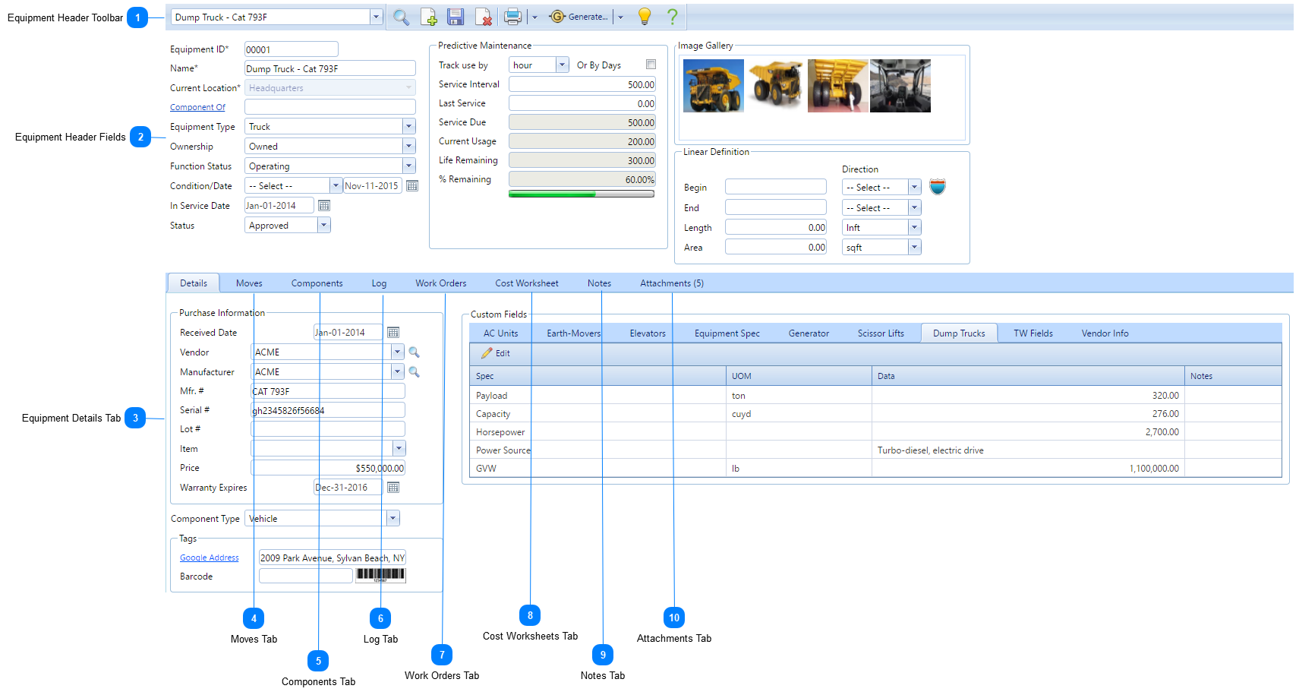Switch to the Moves tab

coord(249,283)
